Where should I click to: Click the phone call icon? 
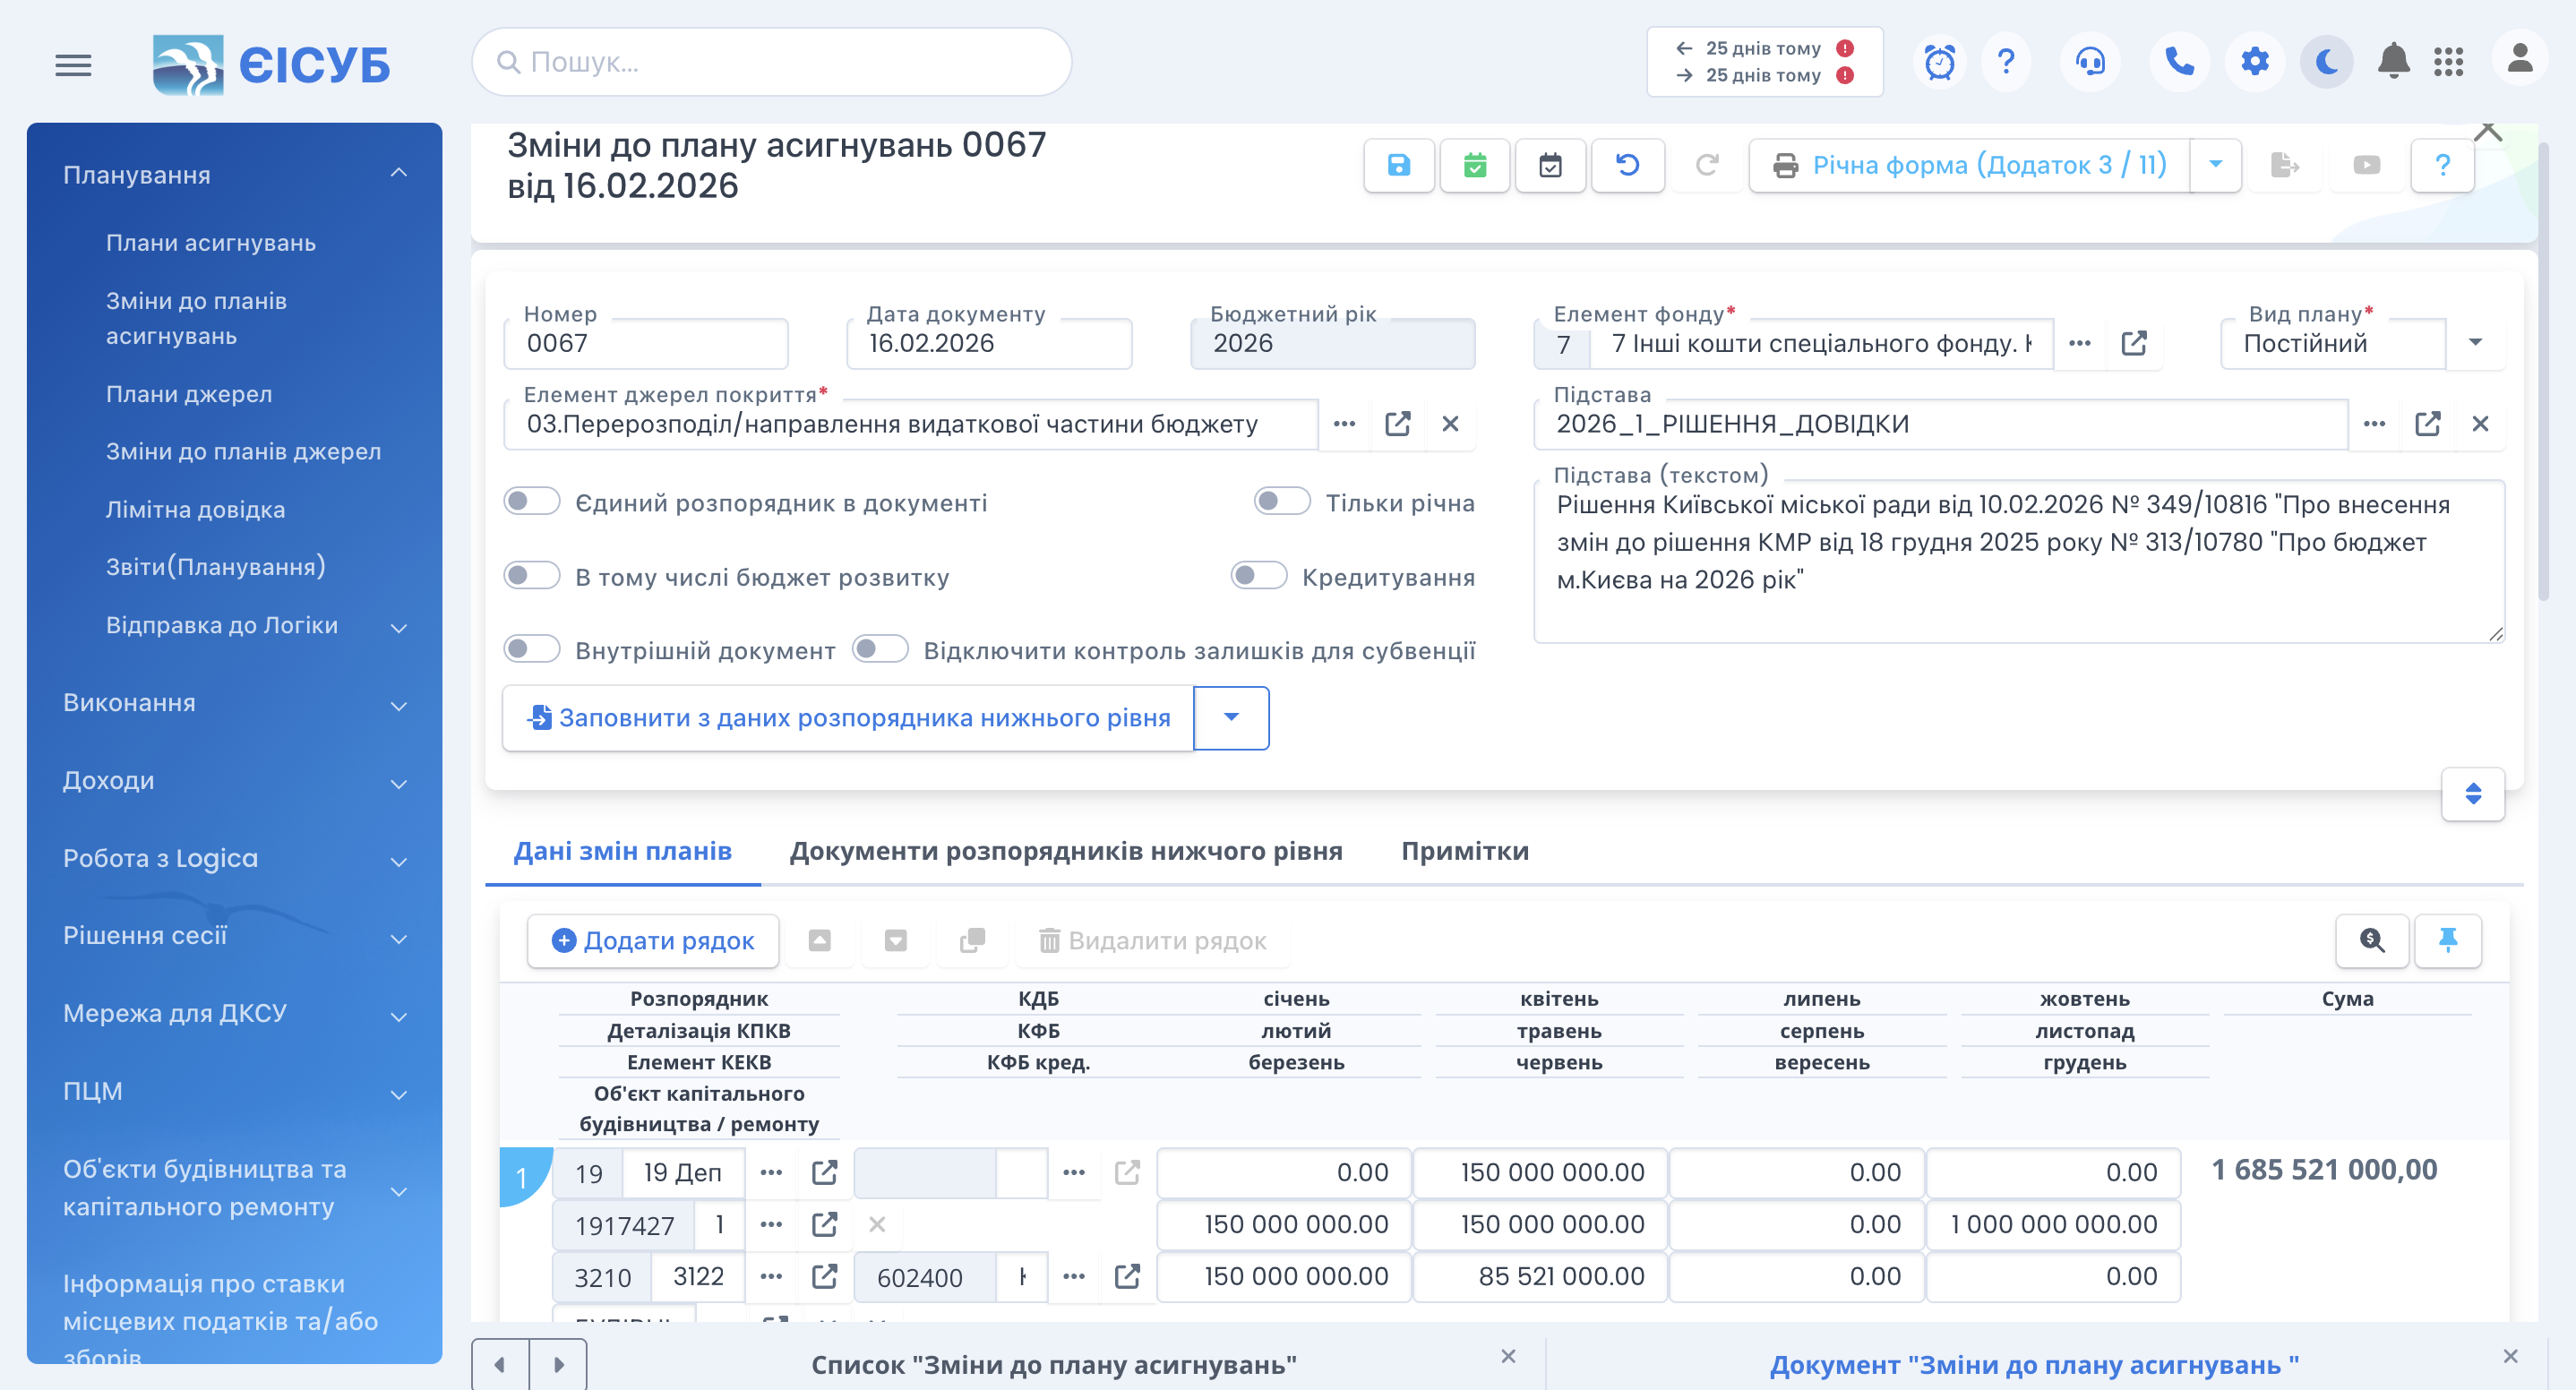pos(2179,62)
